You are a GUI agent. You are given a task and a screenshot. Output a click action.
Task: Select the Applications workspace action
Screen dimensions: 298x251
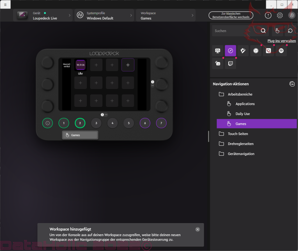[245, 104]
